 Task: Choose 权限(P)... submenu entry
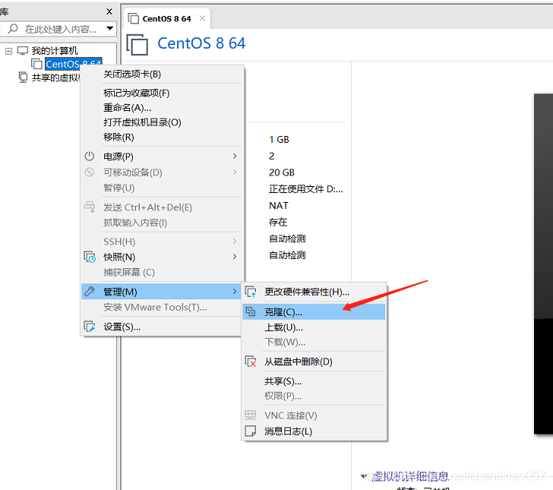point(314,396)
